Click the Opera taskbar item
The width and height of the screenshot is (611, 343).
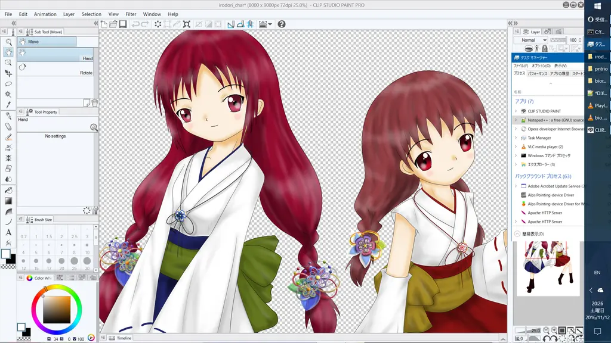[597, 20]
